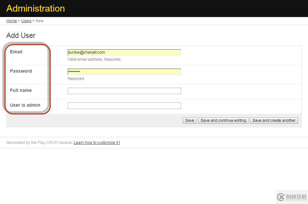Select the User is admin field
Image resolution: width=308 pixels, height=204 pixels.
coord(124,106)
